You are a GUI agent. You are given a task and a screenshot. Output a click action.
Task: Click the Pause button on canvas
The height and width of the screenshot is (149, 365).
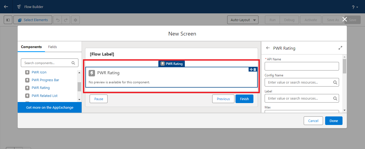point(98,99)
